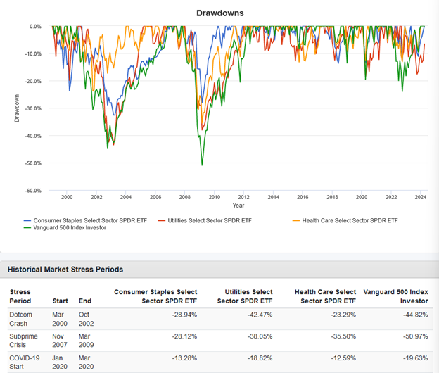The image size is (439, 373).
Task: Click the Nov 2007 start date cell
Action: [60, 341]
